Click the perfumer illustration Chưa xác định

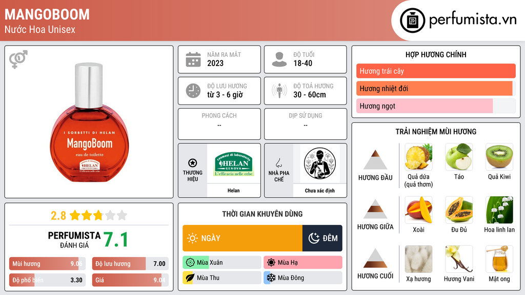pyautogui.click(x=320, y=163)
